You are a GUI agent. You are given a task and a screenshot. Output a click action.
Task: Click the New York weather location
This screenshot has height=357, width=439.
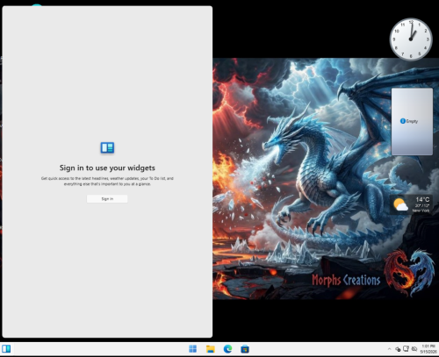tap(421, 211)
